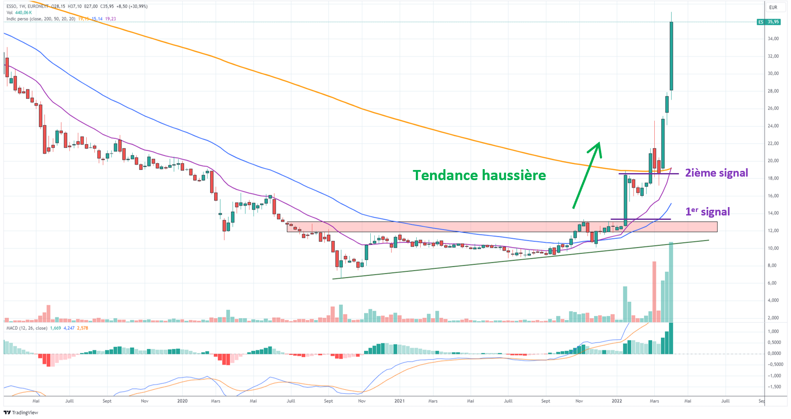Screen dimensions: 791x419
Task: Select the MACD (12, 26, close) legend
Action: click(x=27, y=328)
